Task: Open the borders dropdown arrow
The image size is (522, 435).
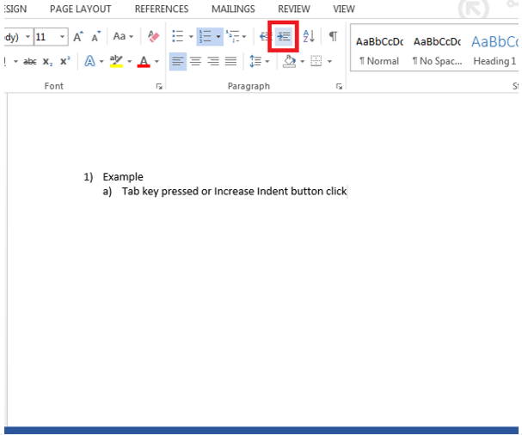Action: (x=329, y=62)
